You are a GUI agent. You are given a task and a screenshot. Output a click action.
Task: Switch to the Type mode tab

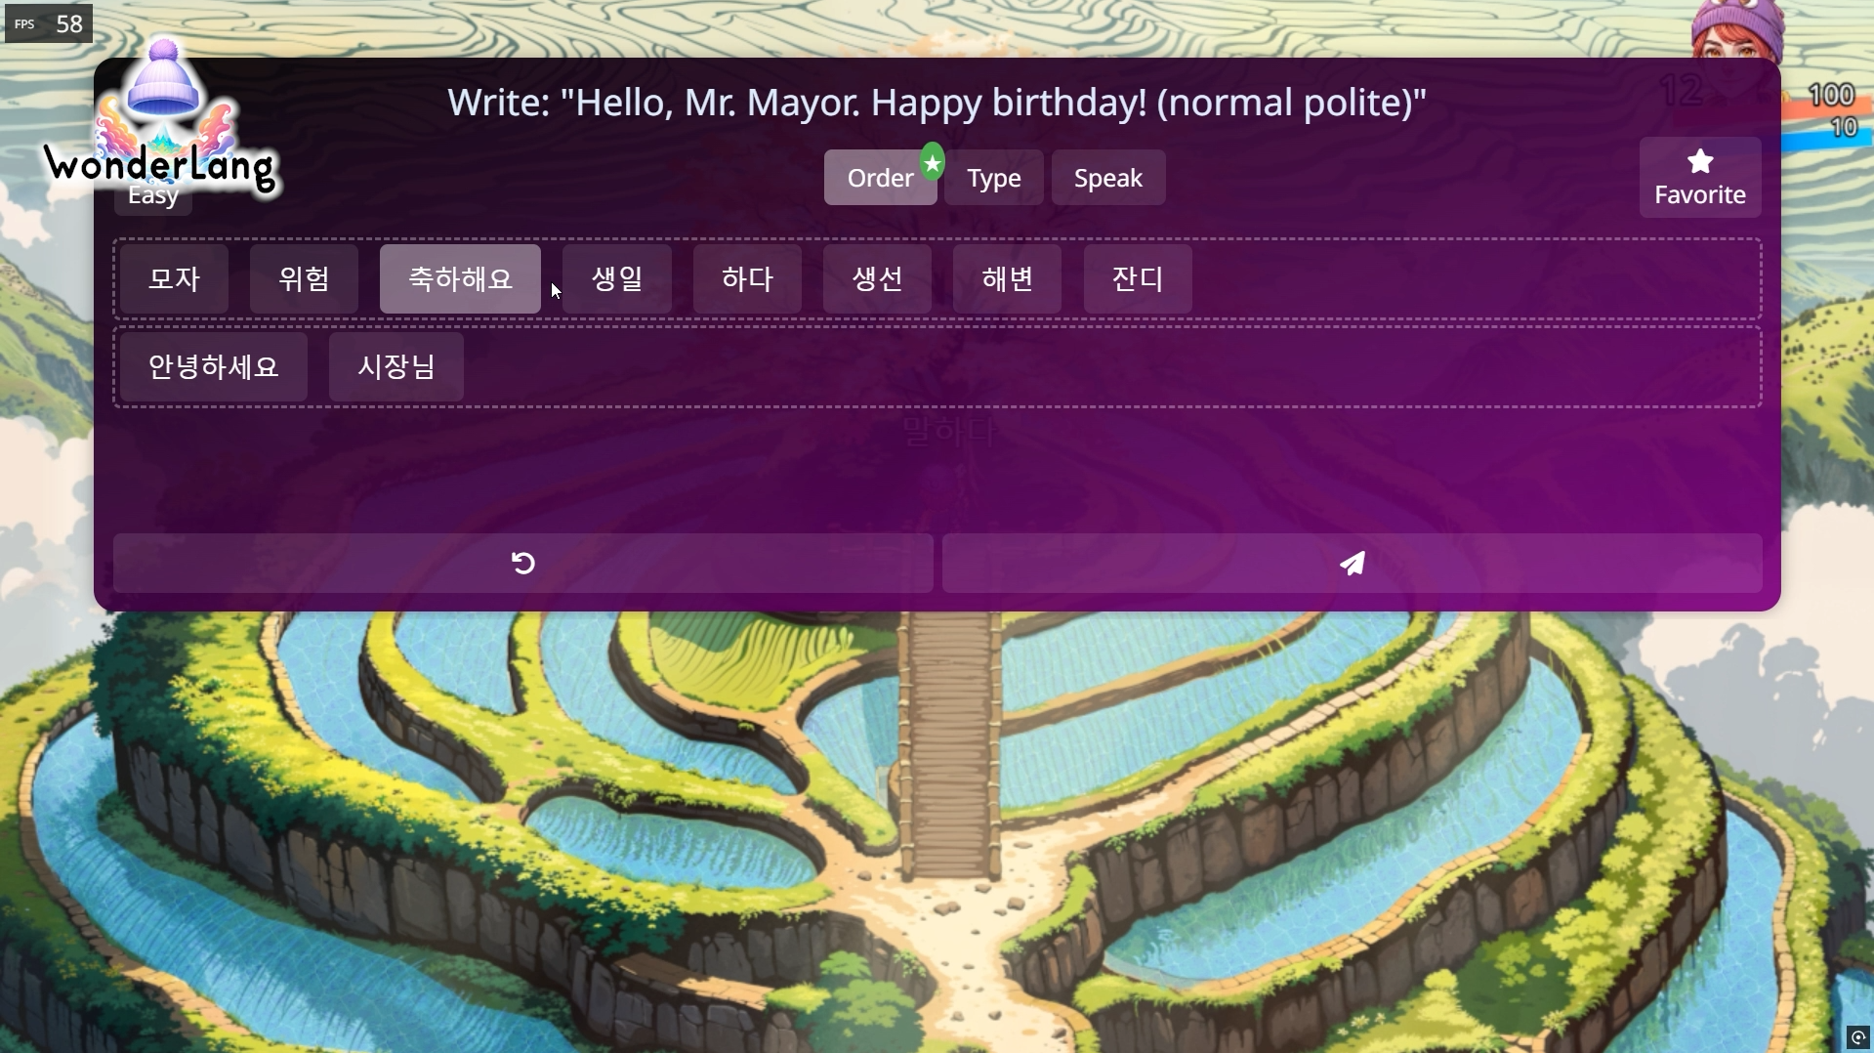tap(994, 178)
